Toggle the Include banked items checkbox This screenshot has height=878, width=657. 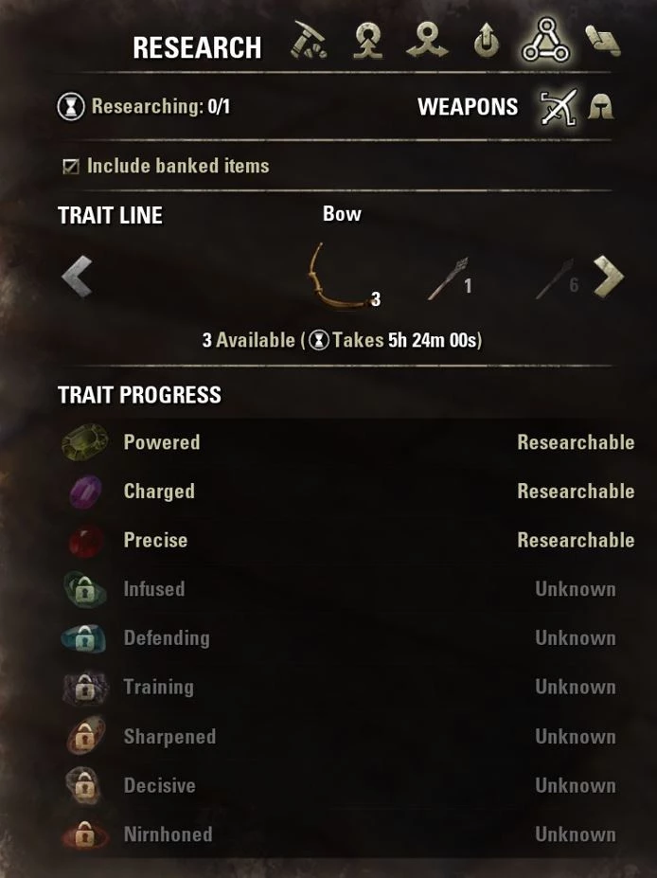[x=71, y=167]
